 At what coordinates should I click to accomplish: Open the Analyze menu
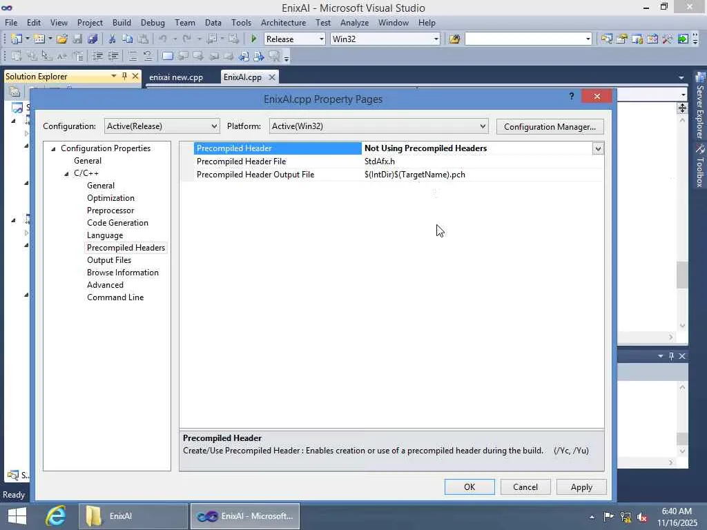pyautogui.click(x=354, y=23)
